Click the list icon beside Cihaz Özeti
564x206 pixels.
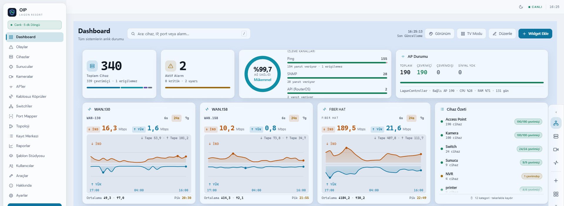tap(442, 109)
